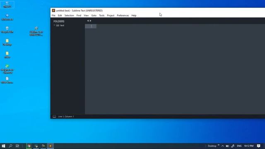265x149 pixels.
Task: Toggle the side bar icon in status bar
Action: tap(54, 117)
